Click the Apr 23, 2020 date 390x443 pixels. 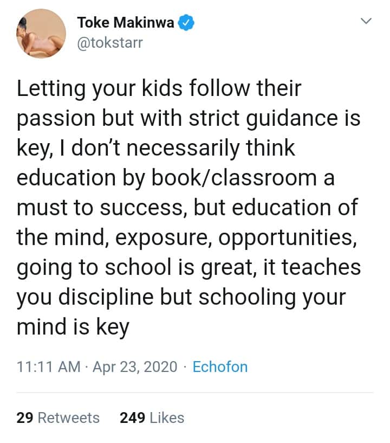click(135, 367)
